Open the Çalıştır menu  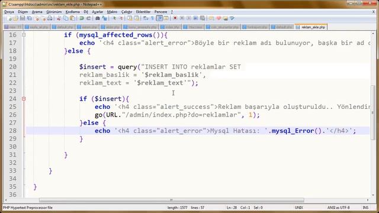127,12
